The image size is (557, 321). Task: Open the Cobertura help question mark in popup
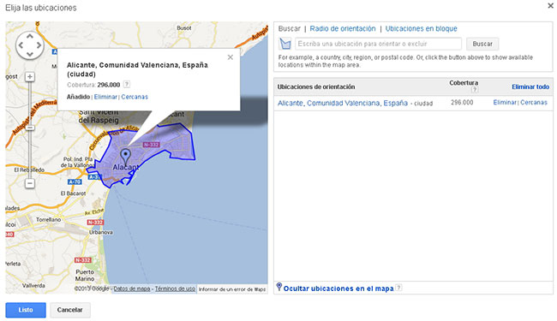(127, 85)
